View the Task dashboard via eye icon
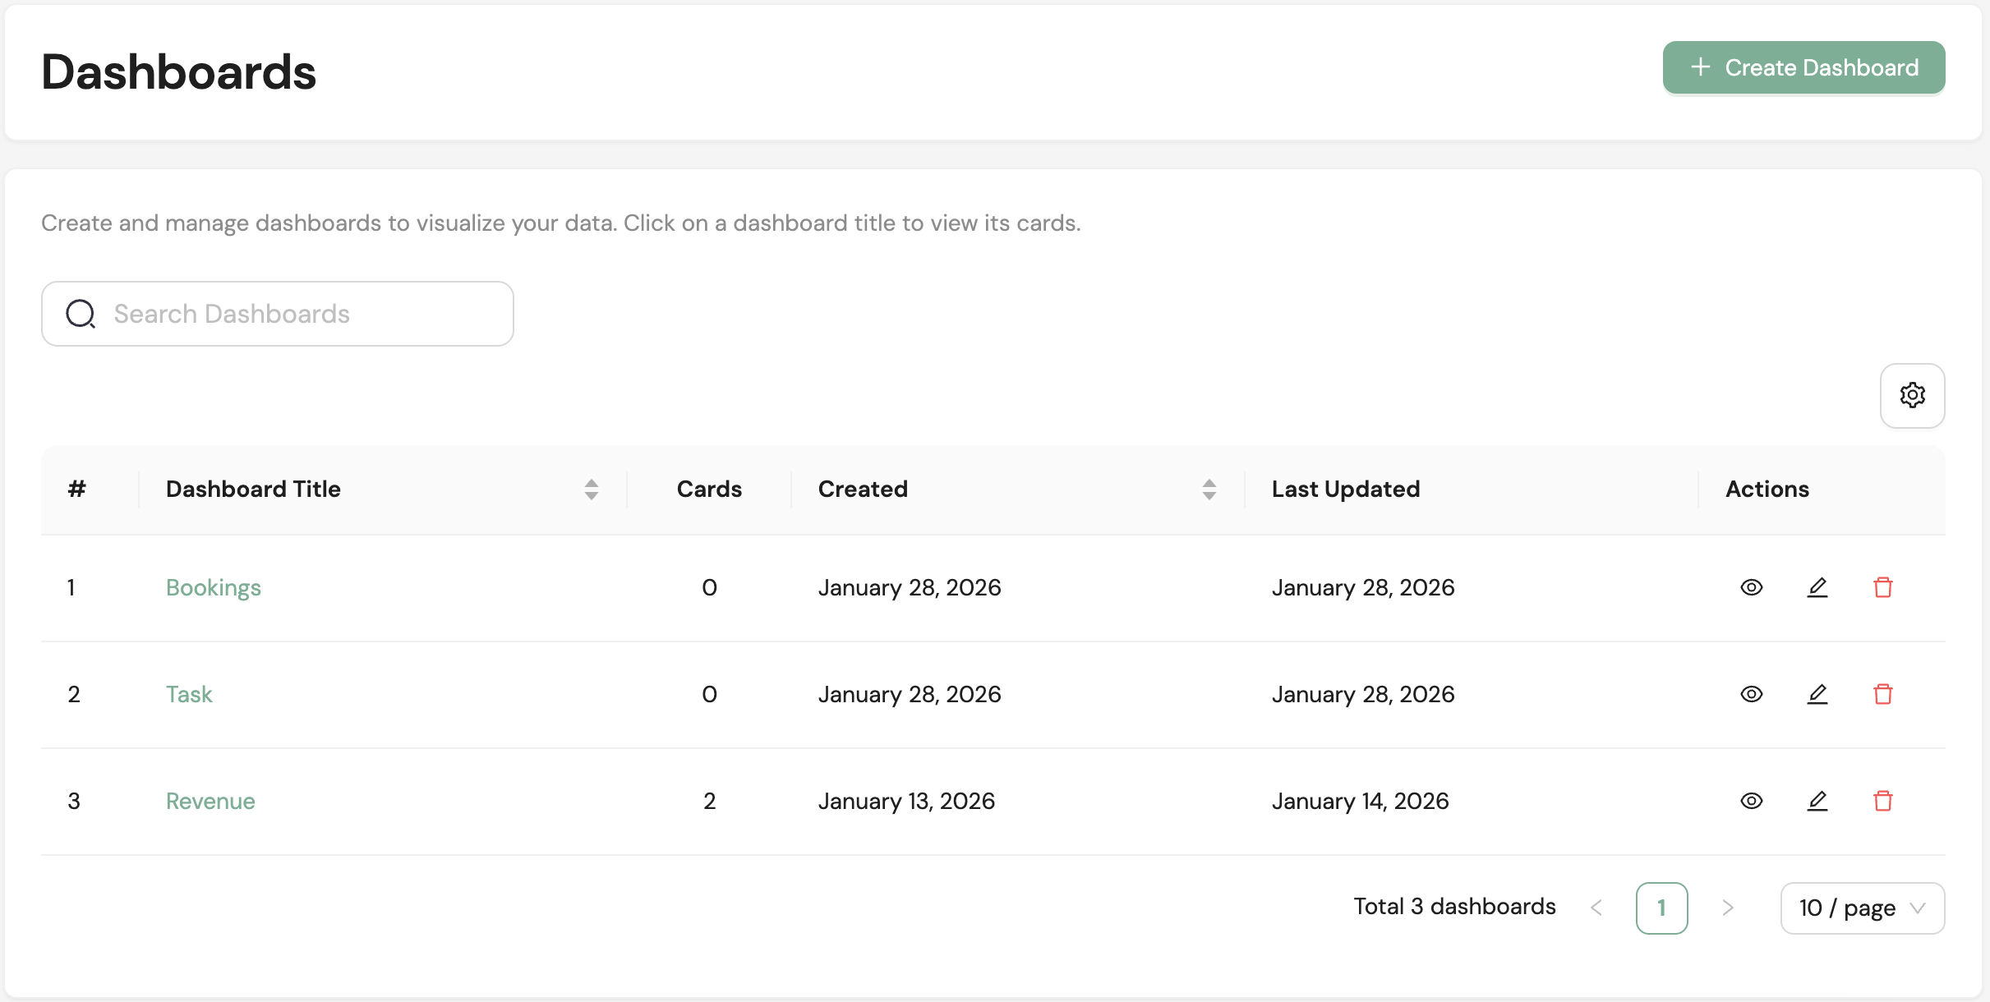This screenshot has height=1002, width=1990. pyautogui.click(x=1751, y=694)
